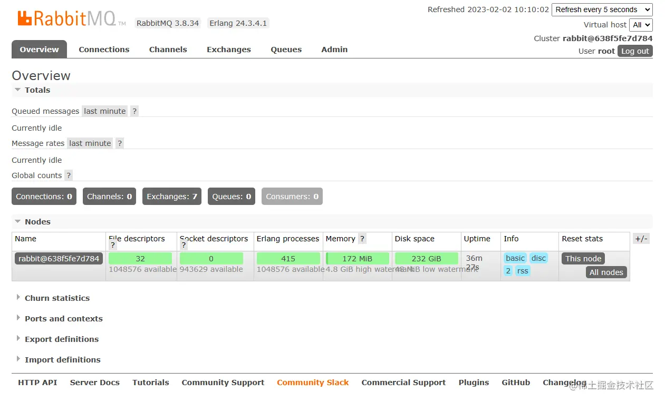
Task: Open the Community Support link
Action: click(x=223, y=383)
